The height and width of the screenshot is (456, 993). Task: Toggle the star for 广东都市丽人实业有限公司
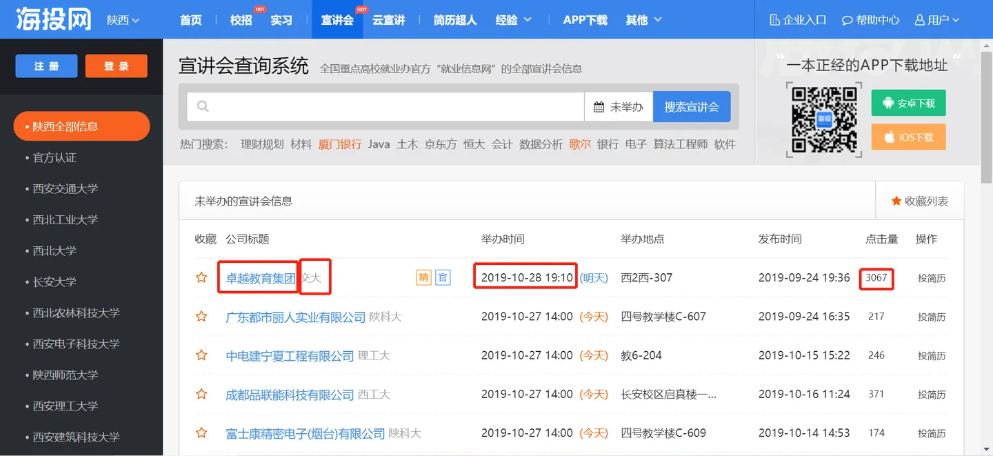click(201, 316)
